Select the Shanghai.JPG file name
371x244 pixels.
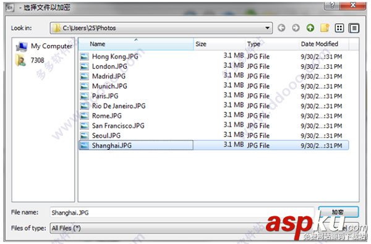(x=112, y=145)
